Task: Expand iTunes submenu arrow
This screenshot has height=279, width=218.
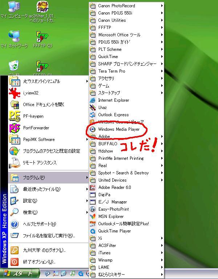Action: (162, 253)
